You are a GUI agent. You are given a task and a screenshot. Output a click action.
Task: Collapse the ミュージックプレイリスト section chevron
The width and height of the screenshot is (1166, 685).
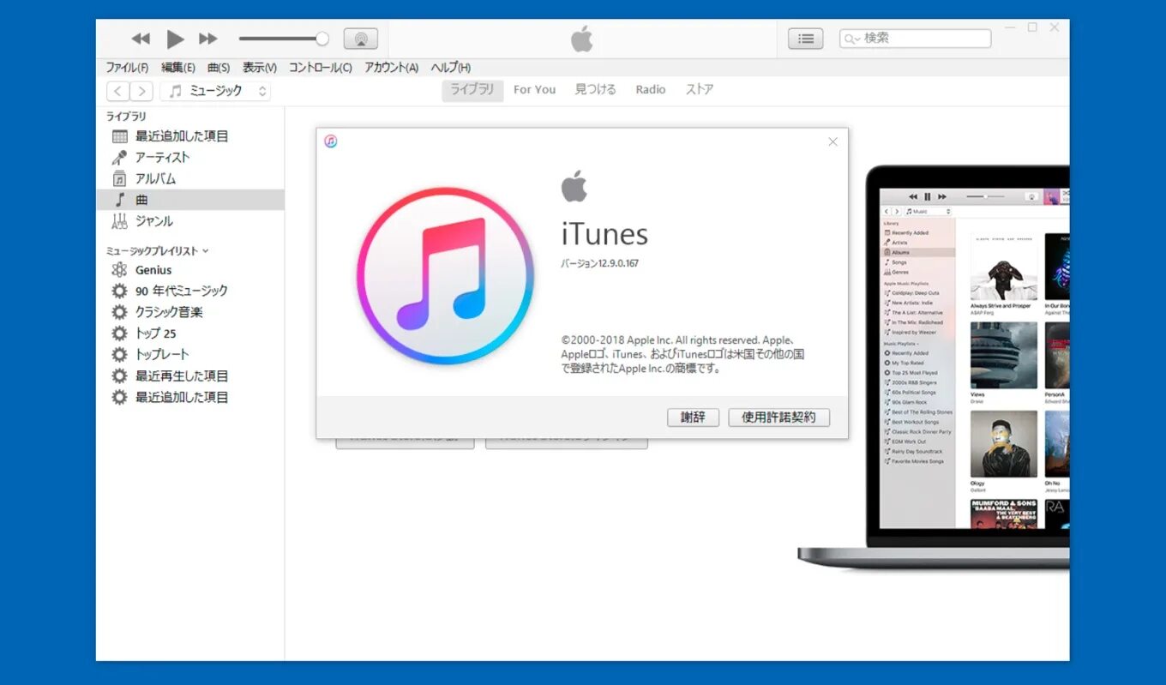pos(206,251)
